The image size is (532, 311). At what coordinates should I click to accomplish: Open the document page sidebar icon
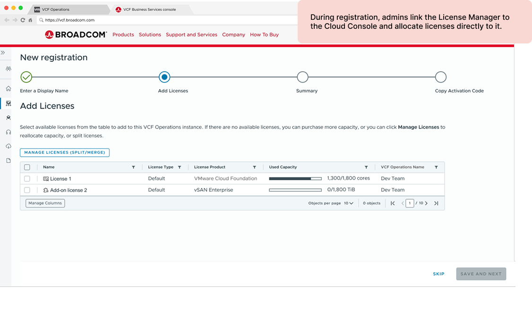[9, 160]
